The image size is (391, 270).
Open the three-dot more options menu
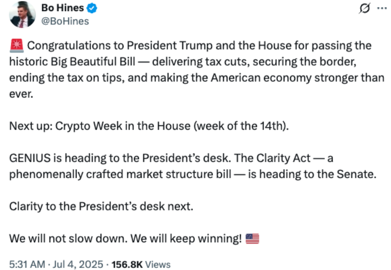[x=381, y=8]
